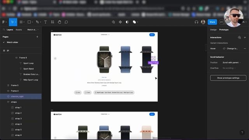Click the left chevron arrow in frame 21

point(55,58)
